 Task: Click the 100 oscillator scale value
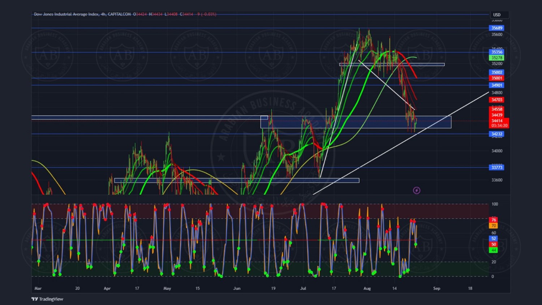point(494,204)
